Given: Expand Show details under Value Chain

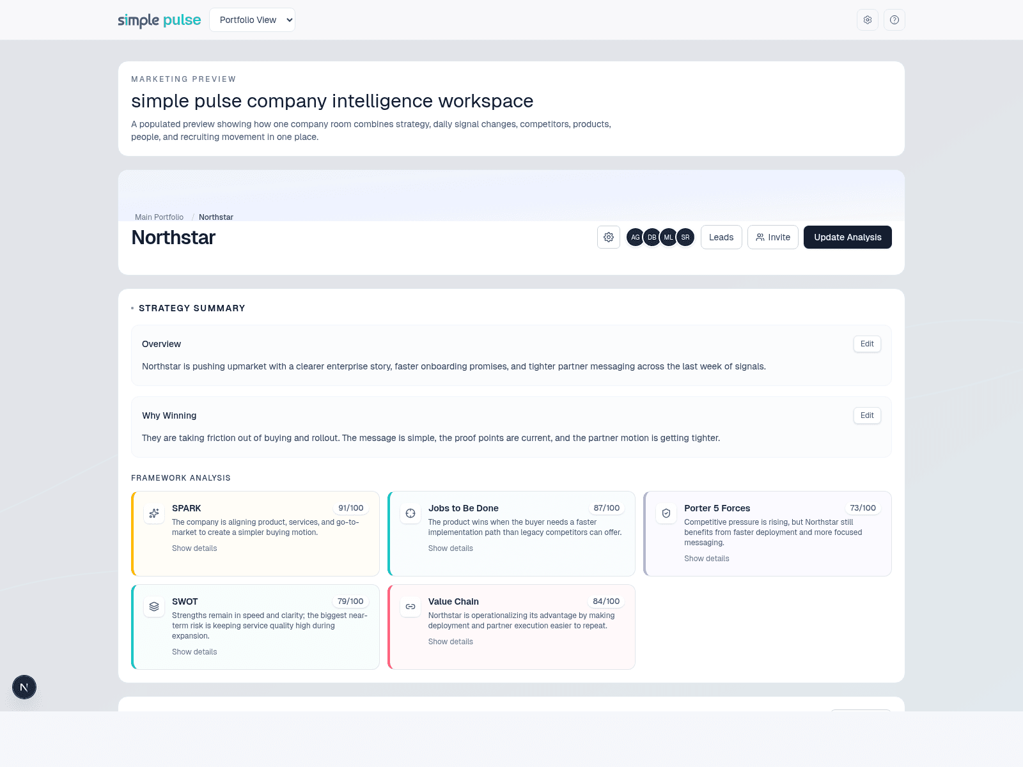Looking at the screenshot, I should point(451,641).
